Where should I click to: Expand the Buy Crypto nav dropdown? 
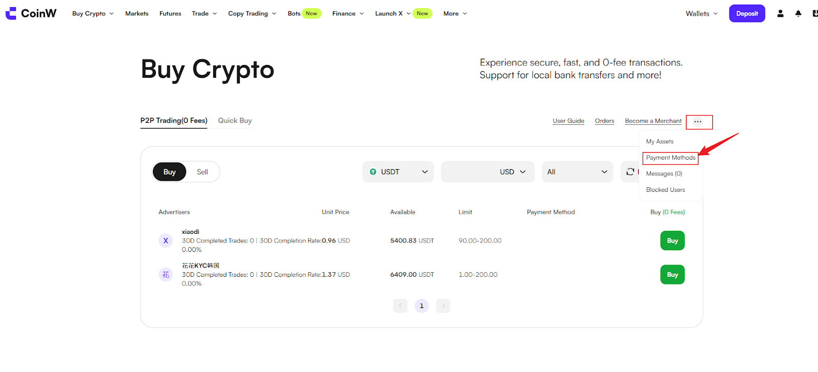tap(93, 14)
